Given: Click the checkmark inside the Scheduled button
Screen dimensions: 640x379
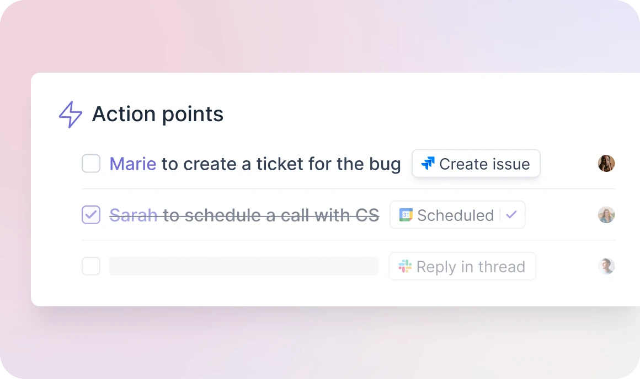Looking at the screenshot, I should pos(512,215).
